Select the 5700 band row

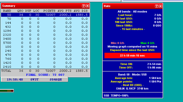click(x=45, y=43)
